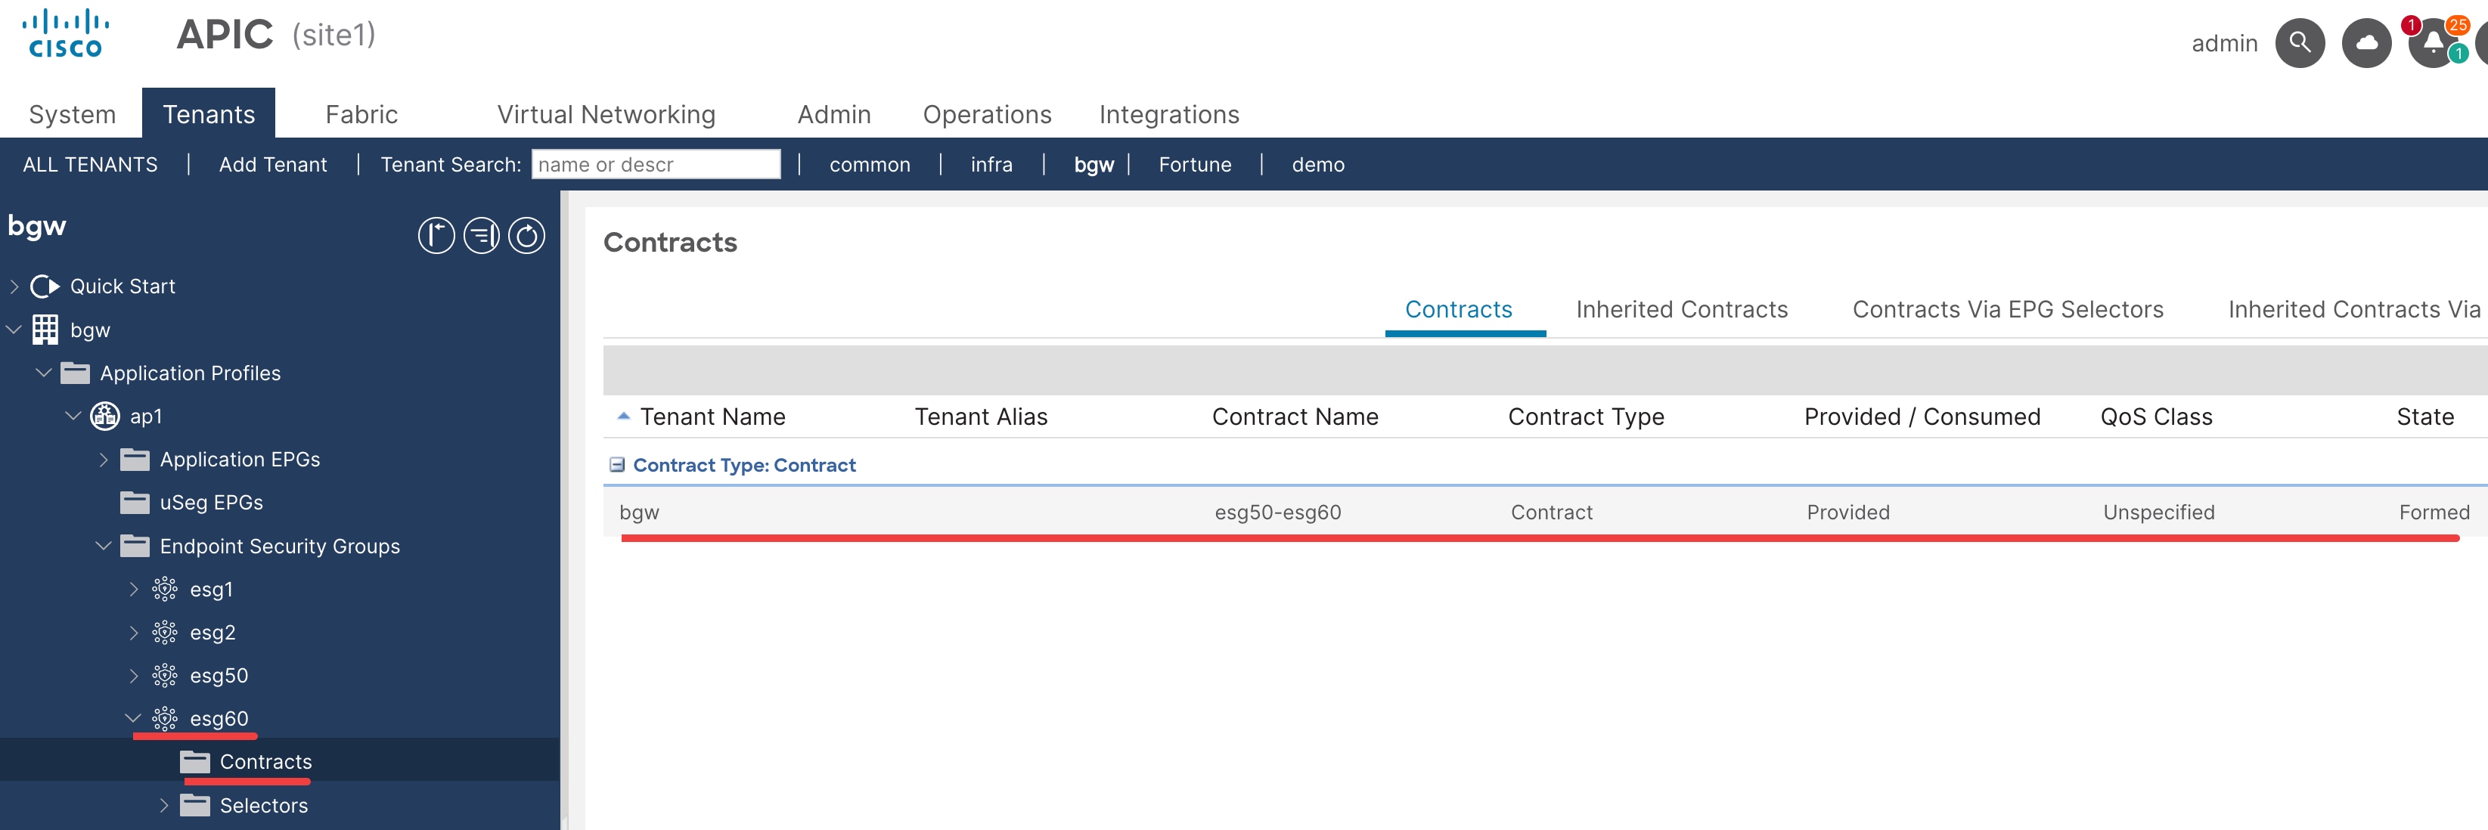Expand the esg50 node

(x=135, y=676)
